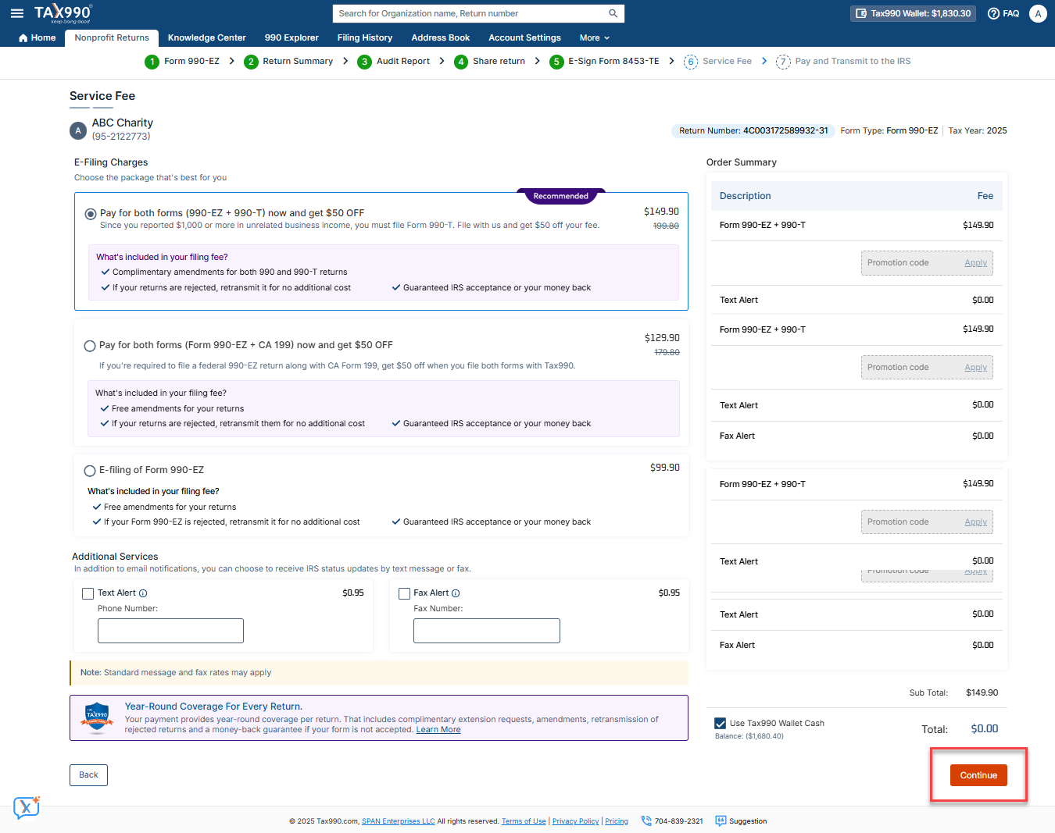Click the Fax Alert info icon
The width and height of the screenshot is (1055, 833).
pyautogui.click(x=456, y=593)
